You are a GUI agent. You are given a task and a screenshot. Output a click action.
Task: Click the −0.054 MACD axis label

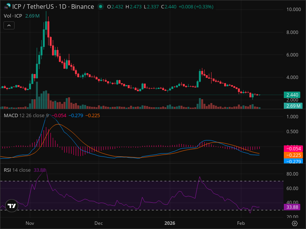point(293,149)
